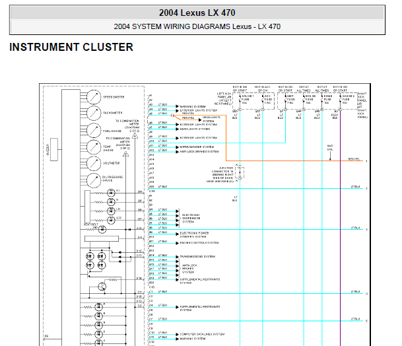Click the "2004 Lexus LX 470" title
The width and height of the screenshot is (402, 346).
click(197, 13)
